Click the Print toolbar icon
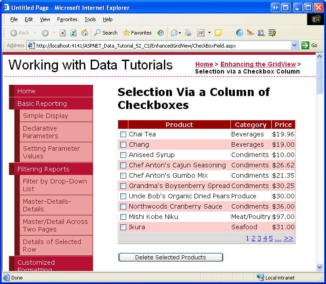326x284 pixels. (x=188, y=33)
